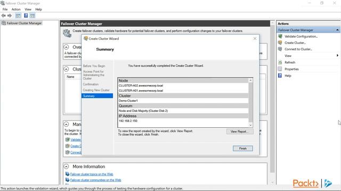Click Refresh in Actions pane

coord(290,63)
